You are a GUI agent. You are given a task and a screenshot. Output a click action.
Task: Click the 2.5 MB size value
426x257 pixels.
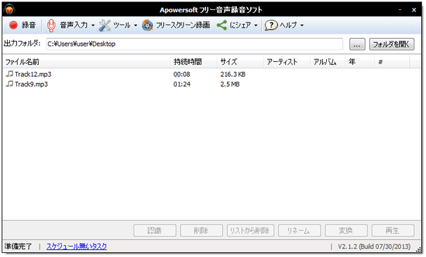pos(230,84)
